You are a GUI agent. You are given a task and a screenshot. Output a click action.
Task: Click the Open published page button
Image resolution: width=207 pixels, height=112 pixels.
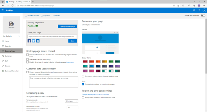point(67,26)
